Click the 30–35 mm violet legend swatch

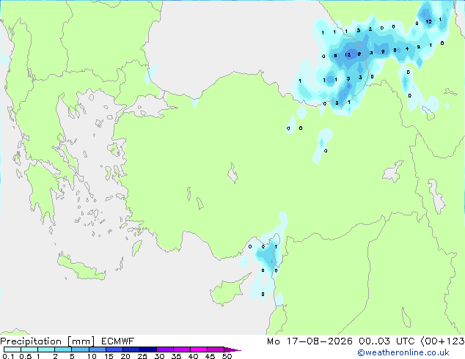165,349
